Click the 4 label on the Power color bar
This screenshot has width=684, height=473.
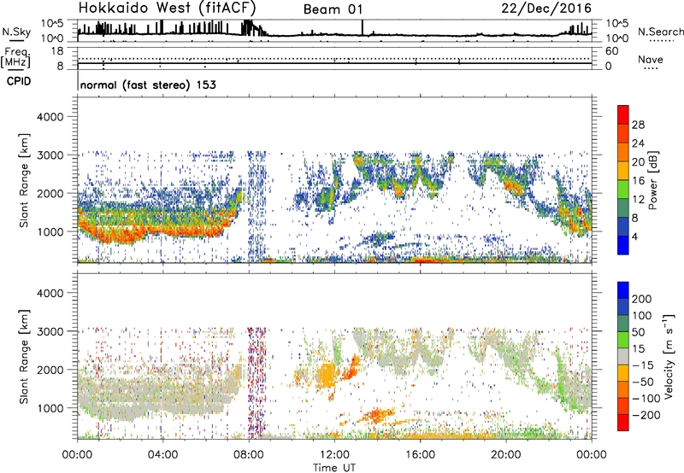pyautogui.click(x=634, y=236)
